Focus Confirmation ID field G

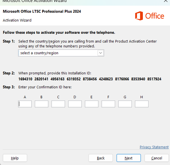pyautogui.click(x=125, y=104)
